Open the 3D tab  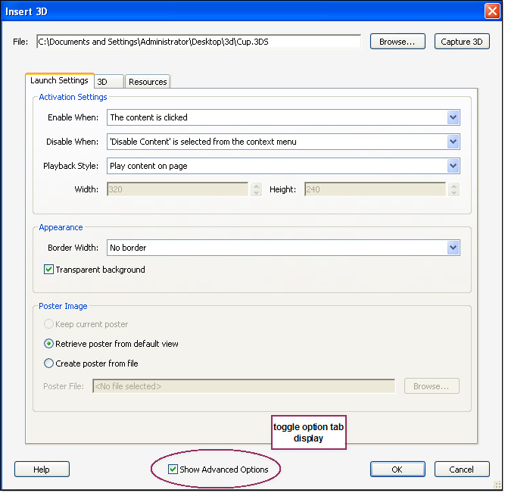coord(108,82)
